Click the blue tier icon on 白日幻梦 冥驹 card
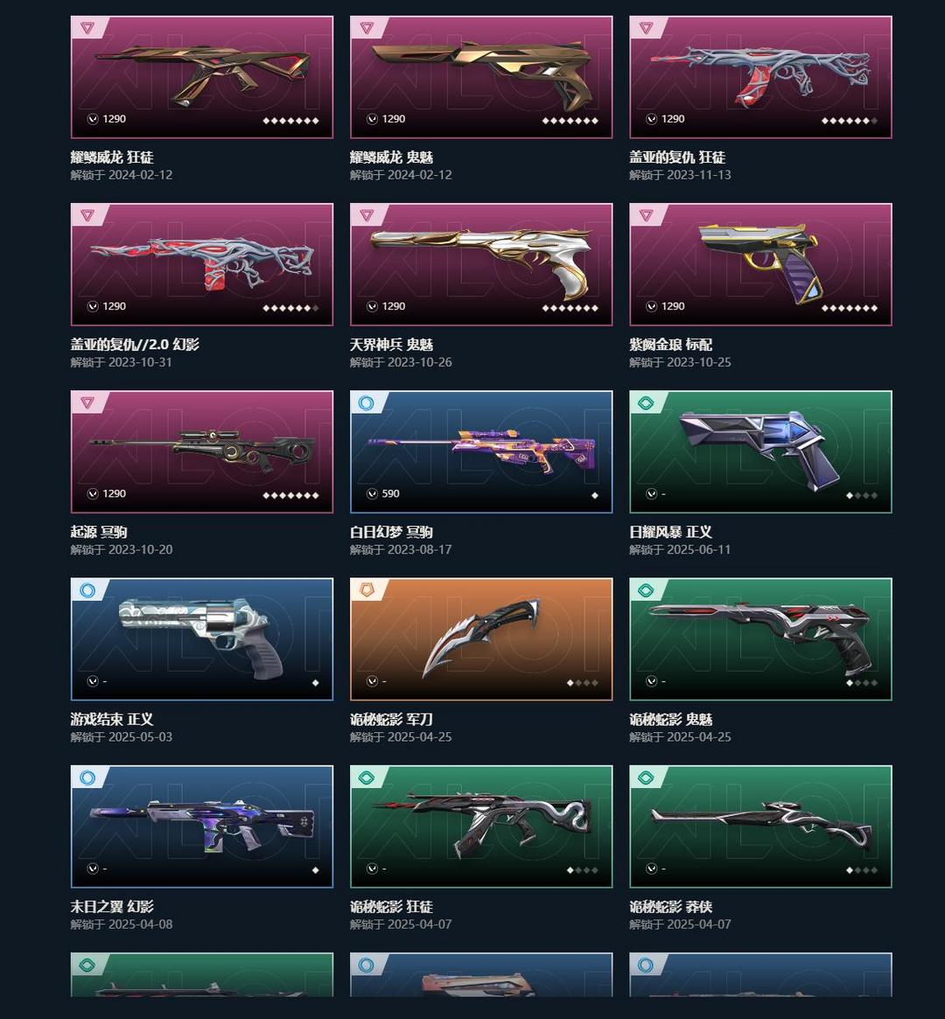945x1019 pixels. click(x=367, y=403)
